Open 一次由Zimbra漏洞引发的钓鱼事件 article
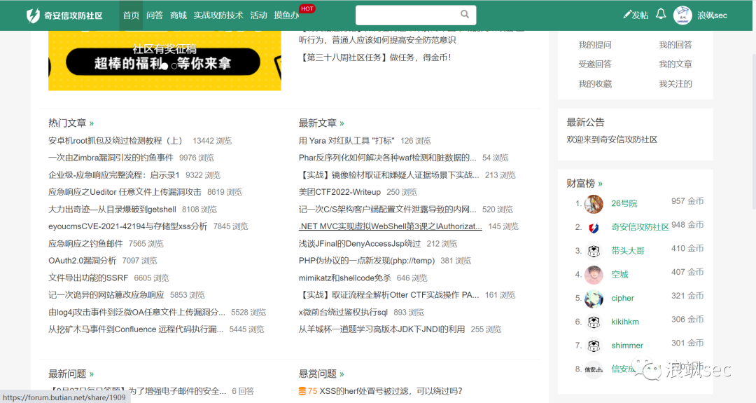Screen dimensions: 756x403 (x=111, y=158)
